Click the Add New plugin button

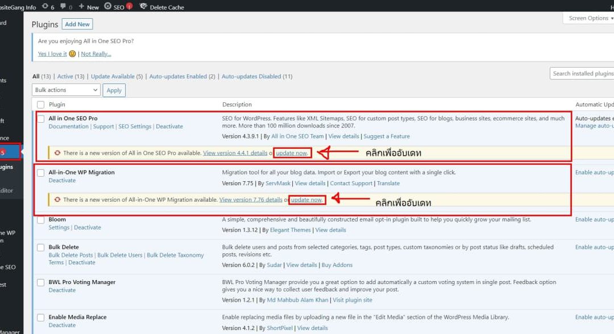pos(77,24)
